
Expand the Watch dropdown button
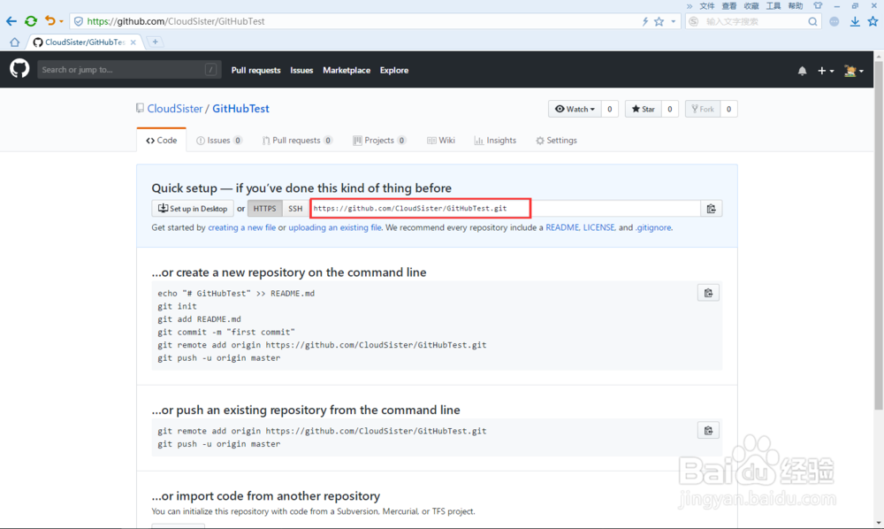575,109
